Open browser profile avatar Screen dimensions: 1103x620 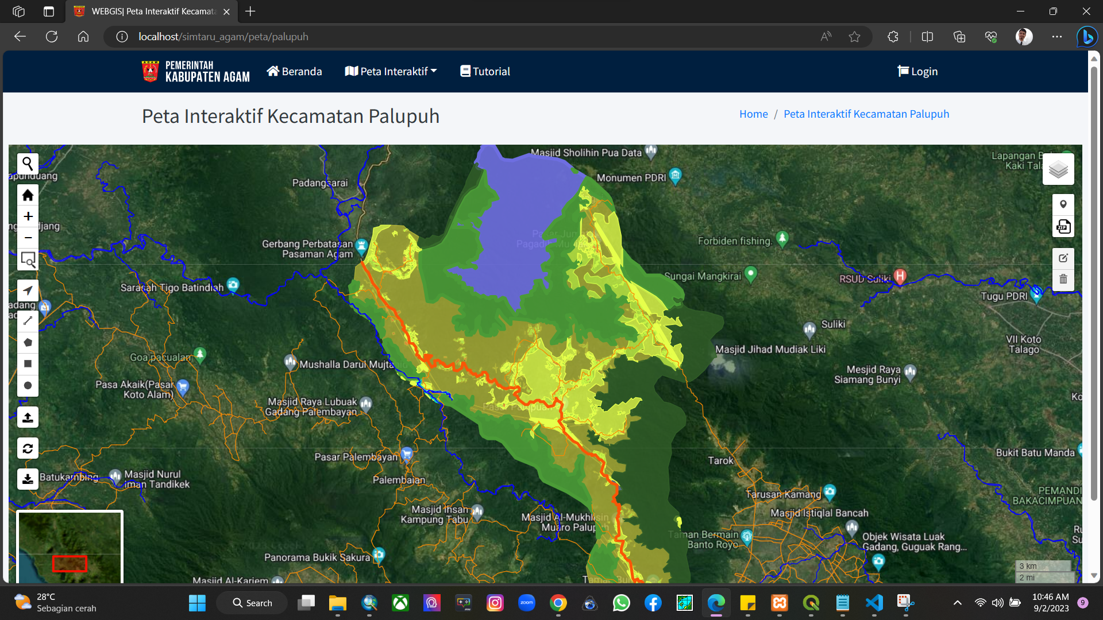coord(1024,37)
